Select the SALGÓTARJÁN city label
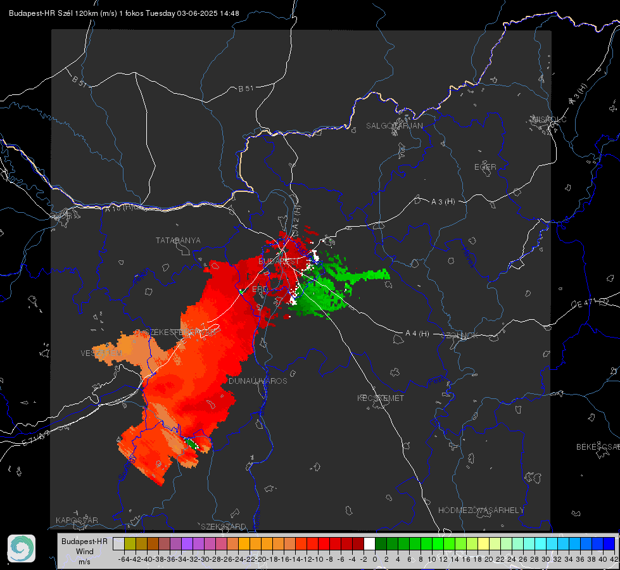This screenshot has height=570, width=620. pyautogui.click(x=394, y=126)
